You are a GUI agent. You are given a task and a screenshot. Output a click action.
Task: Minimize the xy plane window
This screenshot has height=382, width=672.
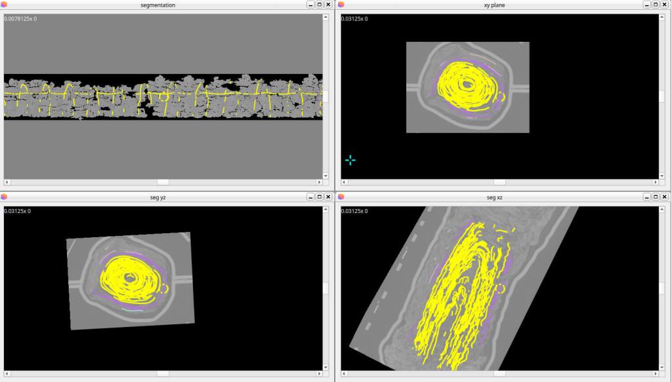(x=646, y=5)
